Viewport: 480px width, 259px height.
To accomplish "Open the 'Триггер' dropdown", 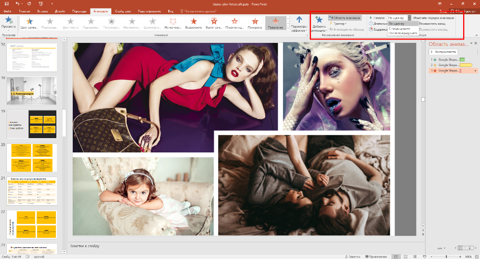I will 338,24.
